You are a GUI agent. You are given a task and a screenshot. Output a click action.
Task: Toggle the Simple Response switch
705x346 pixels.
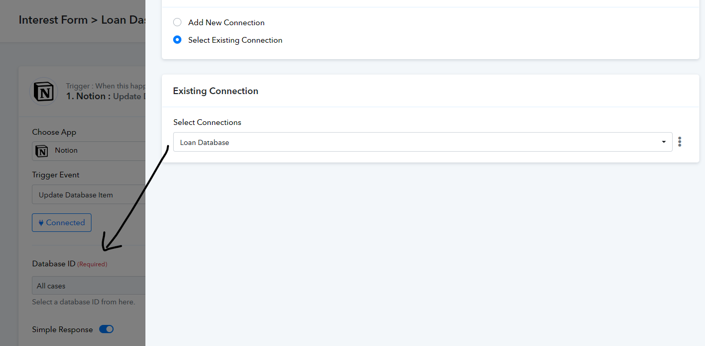coord(106,330)
